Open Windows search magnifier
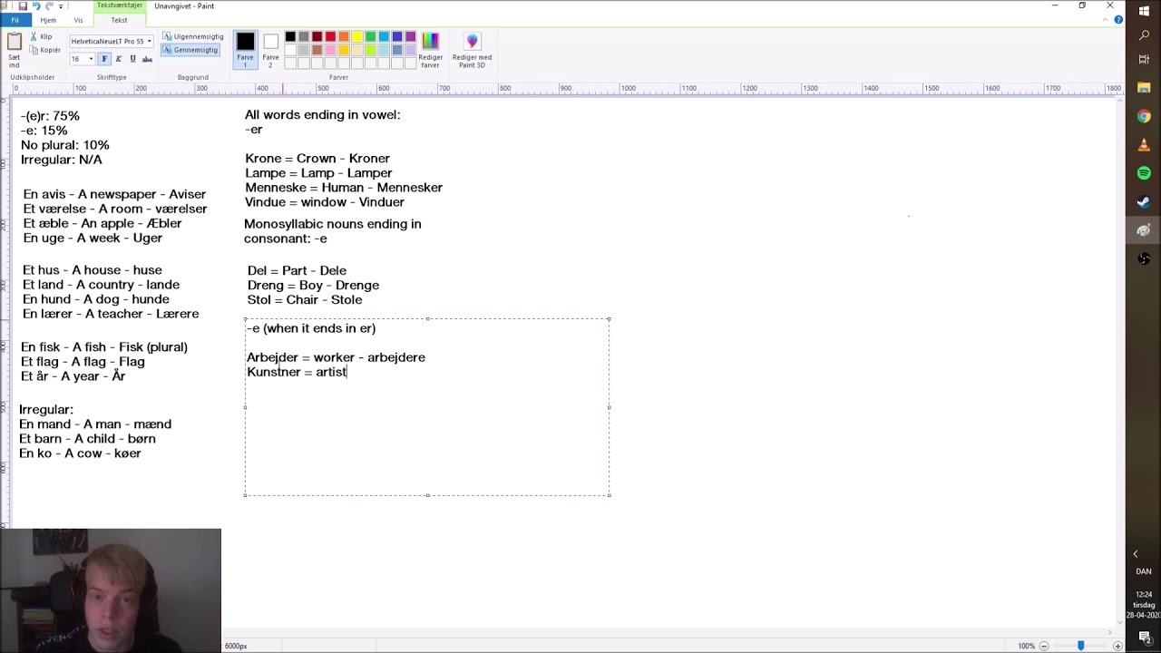This screenshot has height=653, width=1161. pos(1144,35)
